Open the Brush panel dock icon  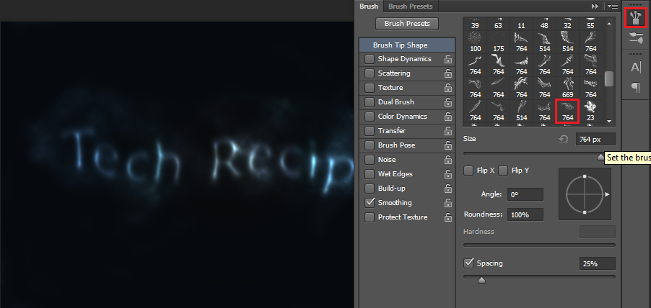[x=635, y=18]
